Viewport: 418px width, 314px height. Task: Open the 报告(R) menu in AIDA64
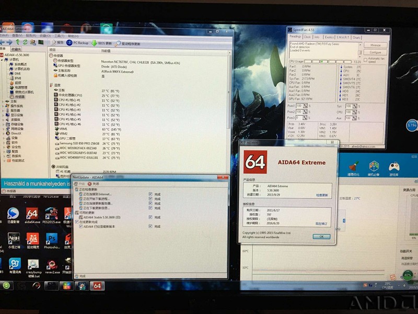pos(31,36)
